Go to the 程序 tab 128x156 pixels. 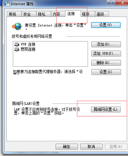[x=88, y=14]
